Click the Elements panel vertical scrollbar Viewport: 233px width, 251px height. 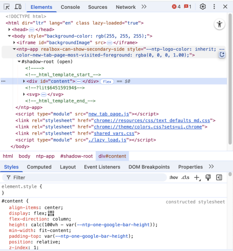tap(230, 79)
